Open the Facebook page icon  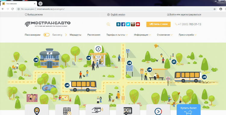tap(123, 24)
